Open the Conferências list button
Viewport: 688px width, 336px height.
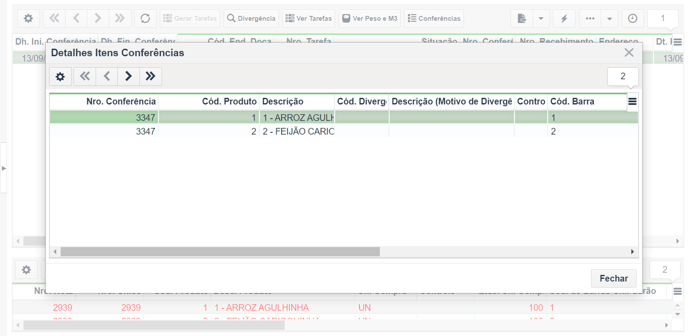(x=434, y=19)
